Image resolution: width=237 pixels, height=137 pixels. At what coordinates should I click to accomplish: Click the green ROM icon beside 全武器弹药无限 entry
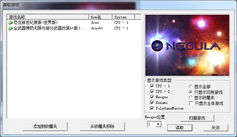[10, 28]
